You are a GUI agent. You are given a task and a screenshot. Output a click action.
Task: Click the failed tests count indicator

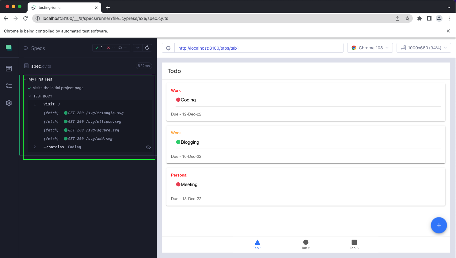(x=111, y=48)
